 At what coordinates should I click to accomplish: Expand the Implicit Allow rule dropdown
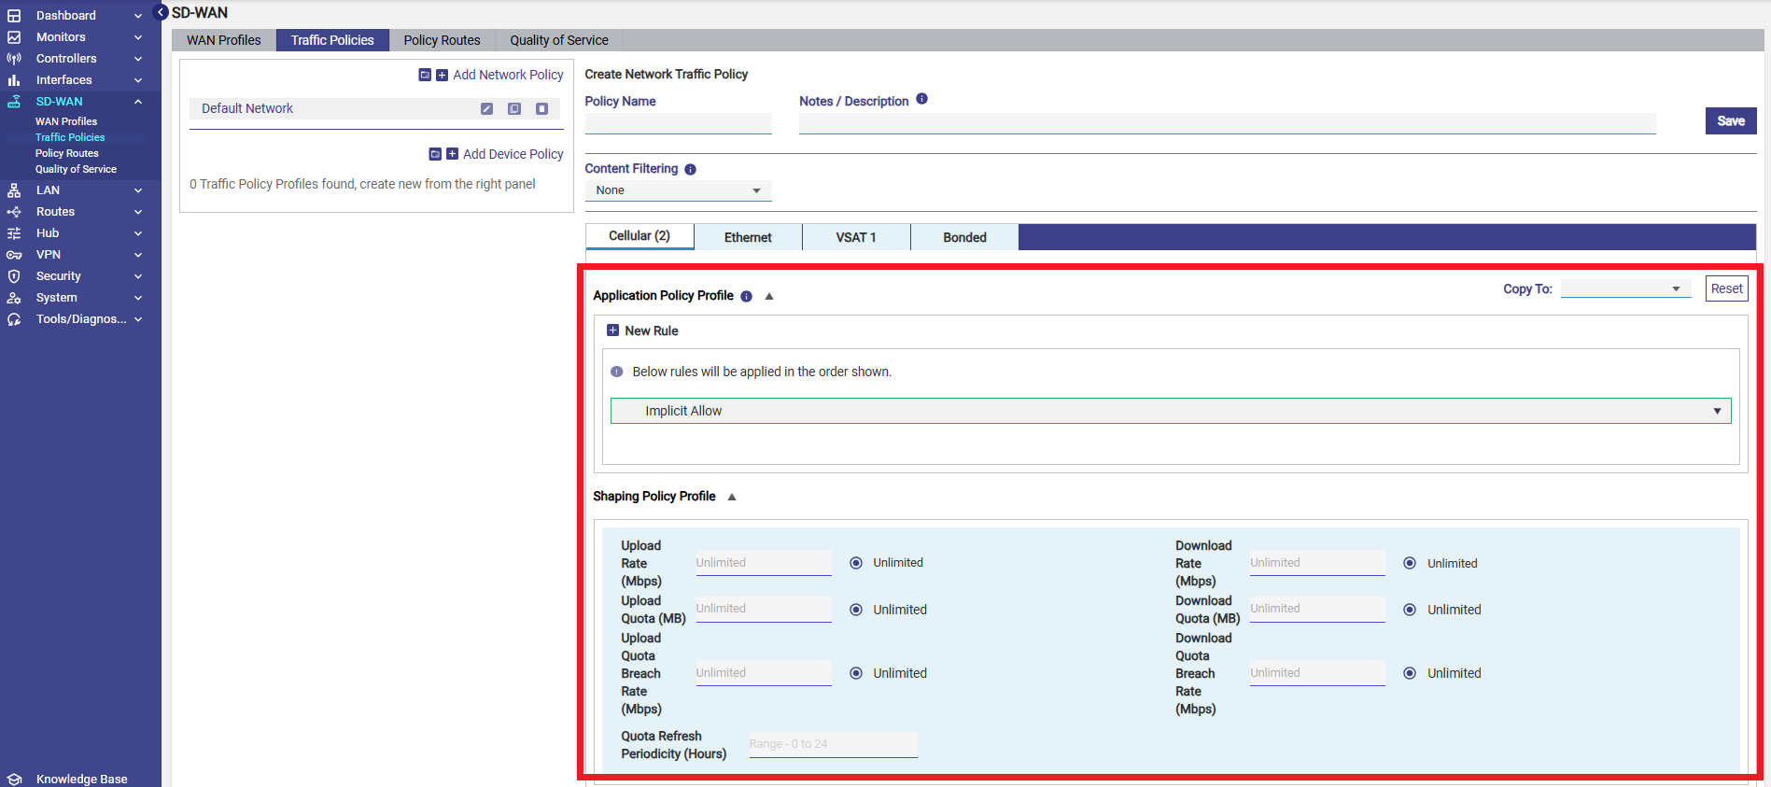(1716, 411)
